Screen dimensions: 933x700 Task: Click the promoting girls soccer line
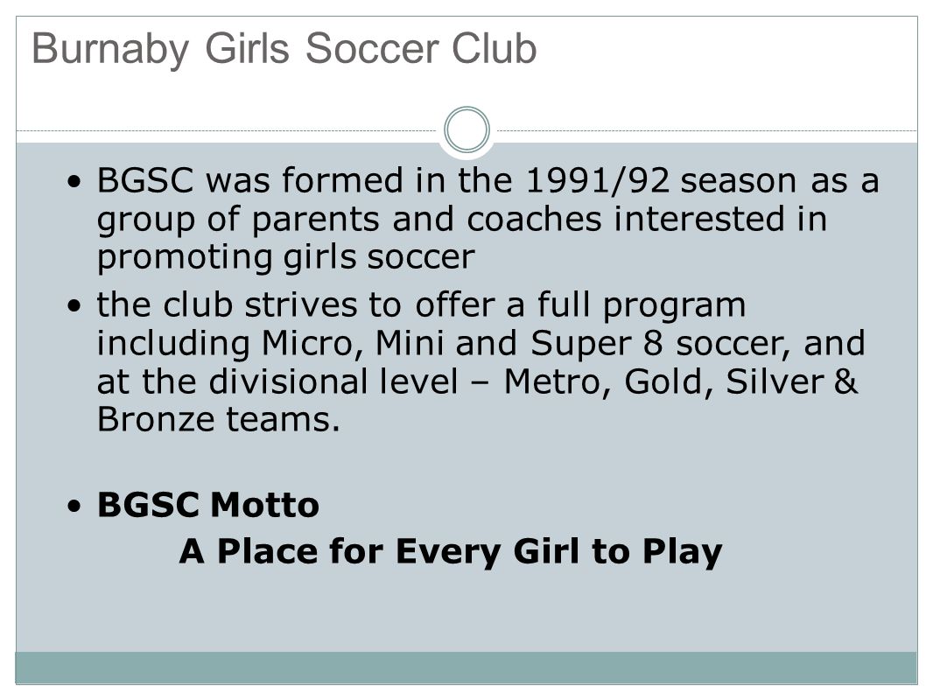click(285, 258)
